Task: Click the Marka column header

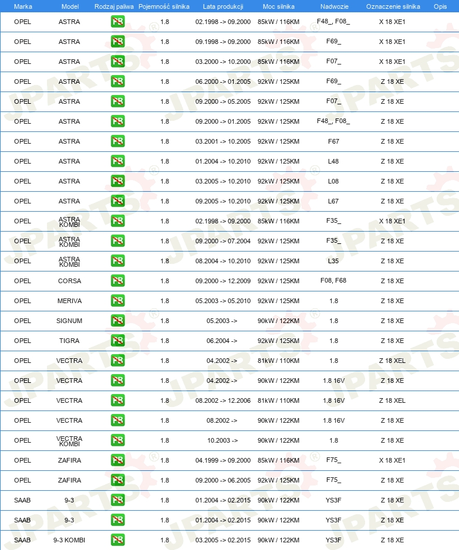Action: point(23,6)
